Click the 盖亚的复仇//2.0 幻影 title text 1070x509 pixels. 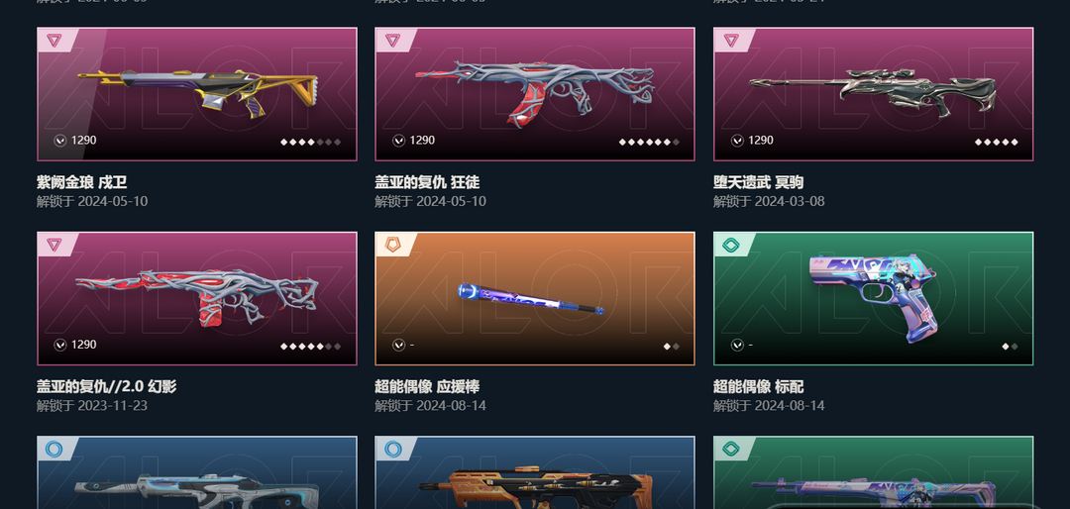pos(106,387)
